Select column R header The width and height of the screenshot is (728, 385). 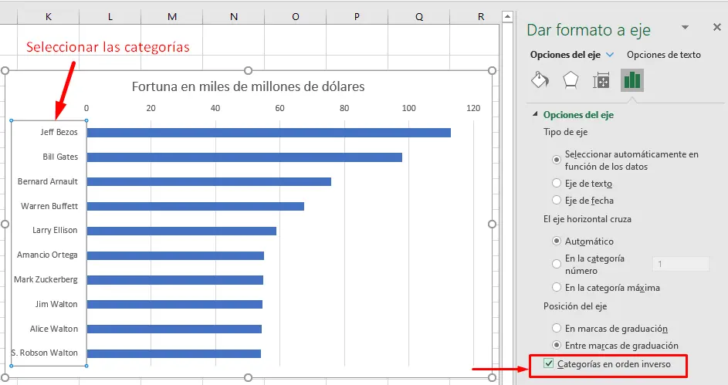coord(475,17)
